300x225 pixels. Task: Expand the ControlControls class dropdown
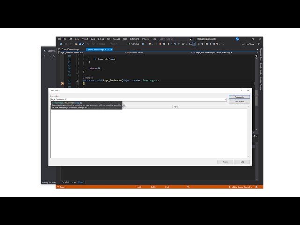(x=125, y=53)
